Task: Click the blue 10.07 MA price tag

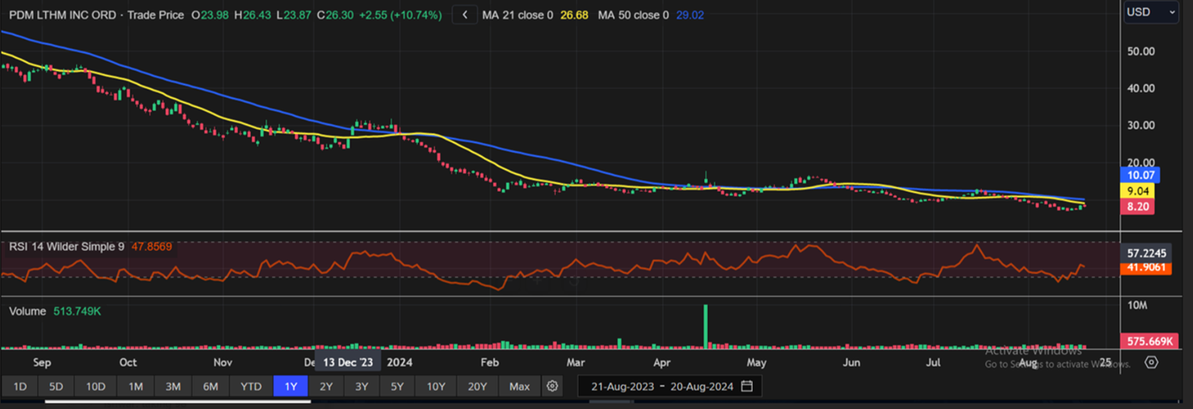Action: pos(1138,175)
